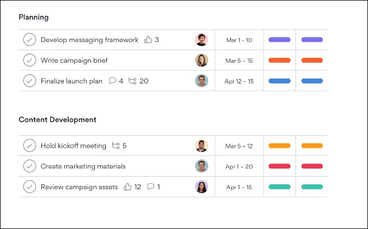Viewport: 368px width, 229px height.
Task: Click the likes icon on Review campaign assets
Action: pos(128,187)
